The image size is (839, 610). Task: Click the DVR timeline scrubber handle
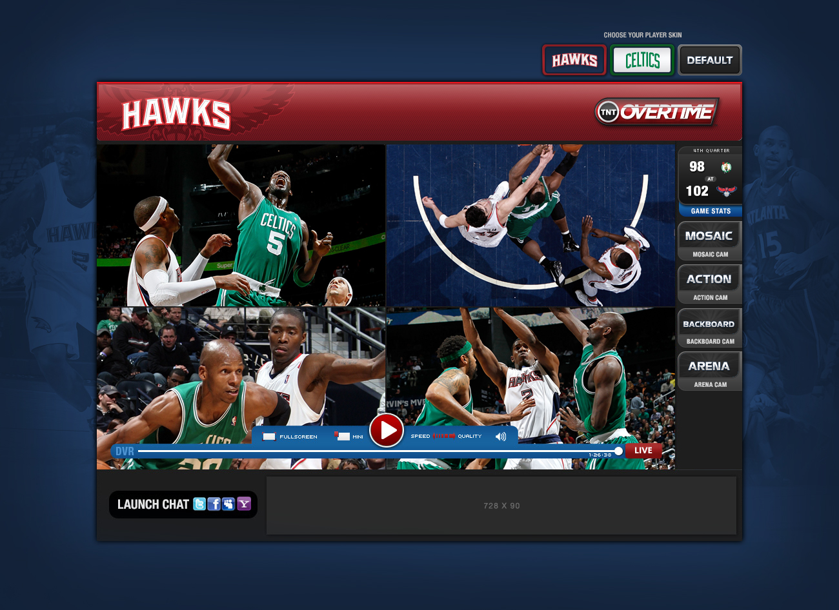[618, 451]
